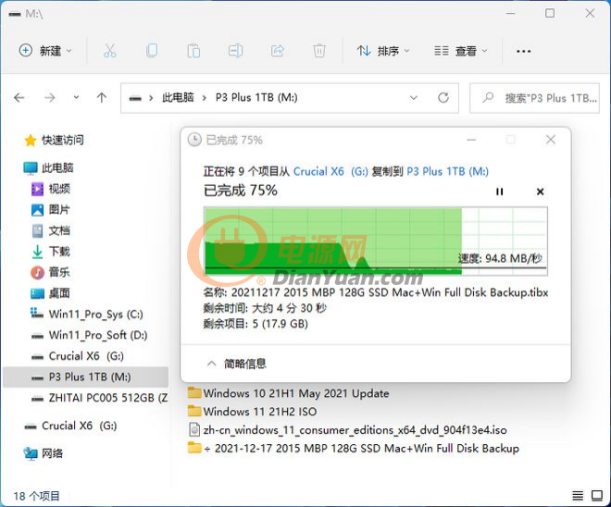Click the Cut scissors icon in toolbar
The image size is (611, 507).
point(109,51)
